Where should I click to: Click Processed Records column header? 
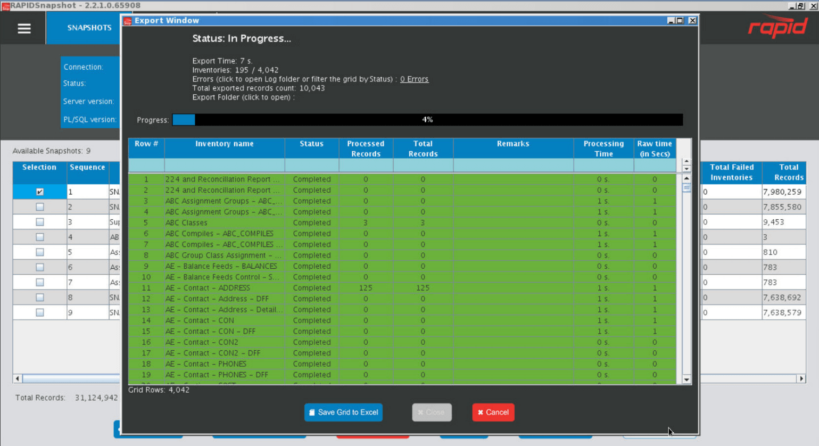[x=366, y=148]
